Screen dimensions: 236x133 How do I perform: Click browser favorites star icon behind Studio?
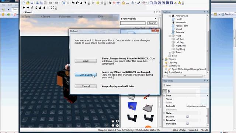[3, 14]
